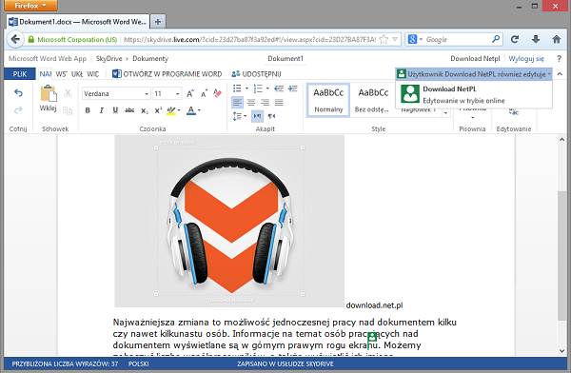This screenshot has height=373, width=571.
Task: Click the redo arrow icon
Action: 18,109
